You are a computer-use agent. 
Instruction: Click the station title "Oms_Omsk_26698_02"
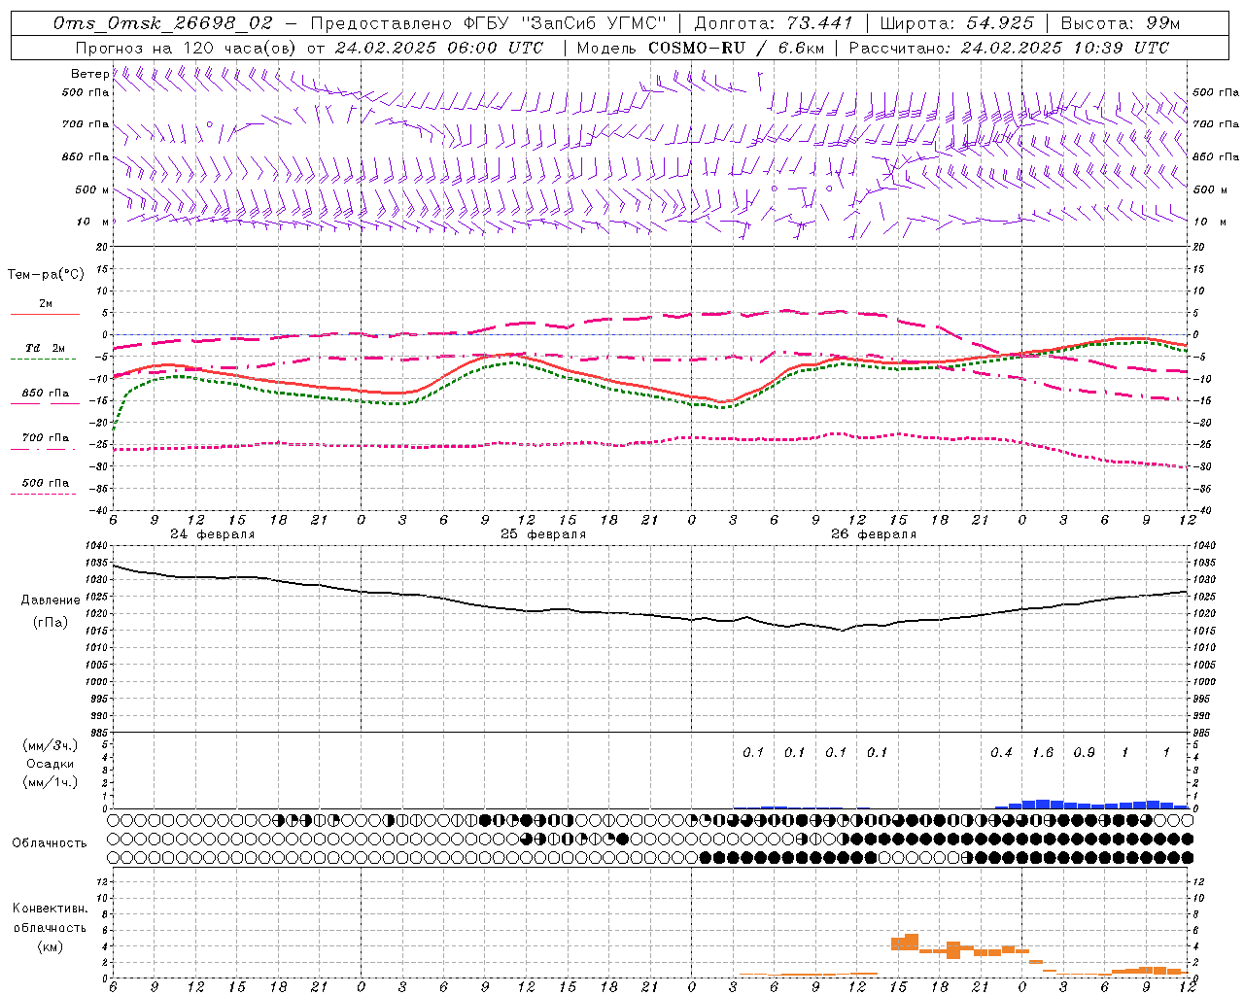[x=163, y=23]
